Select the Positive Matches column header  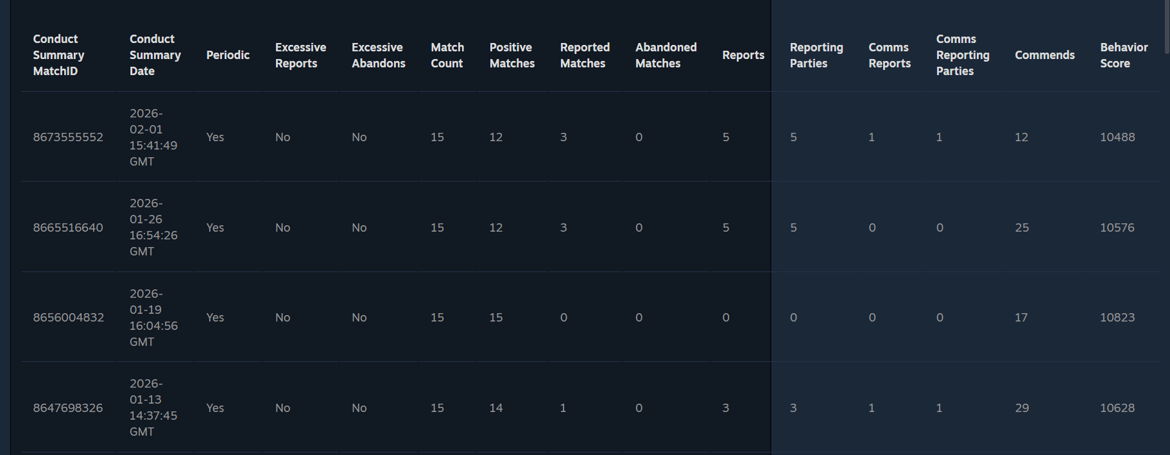tap(512, 55)
